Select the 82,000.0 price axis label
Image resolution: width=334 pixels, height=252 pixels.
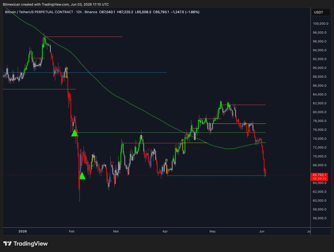point(320,104)
